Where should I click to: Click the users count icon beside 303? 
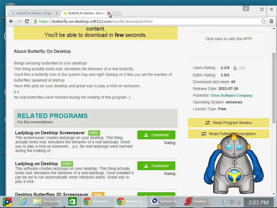(235, 68)
